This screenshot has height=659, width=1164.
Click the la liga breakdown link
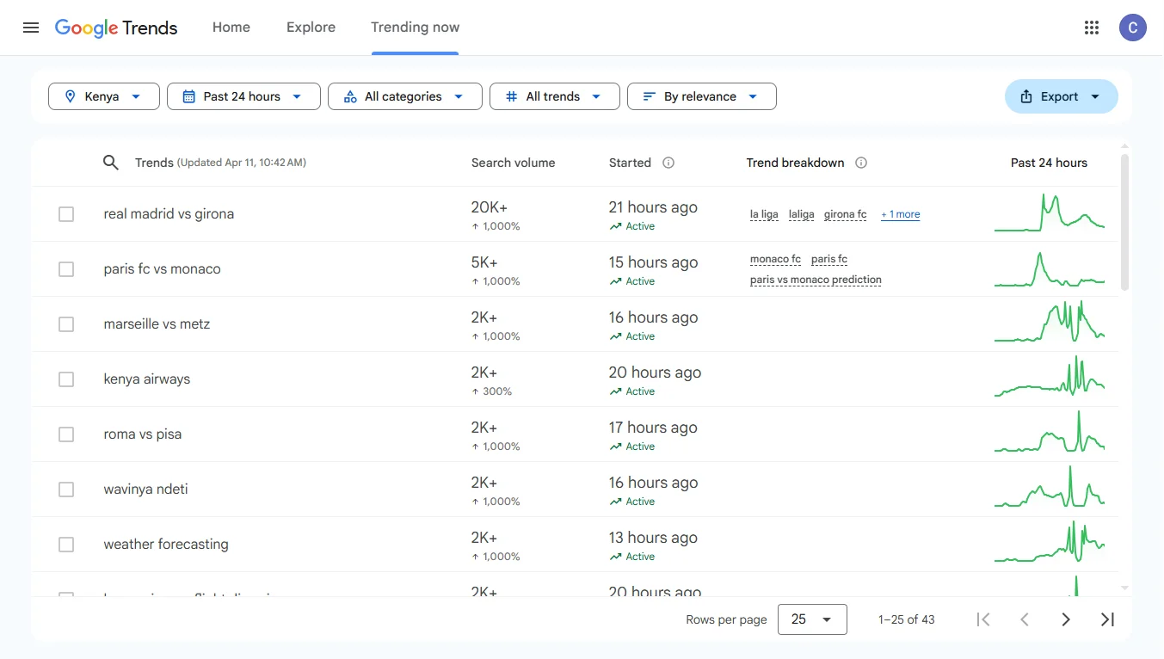point(764,214)
